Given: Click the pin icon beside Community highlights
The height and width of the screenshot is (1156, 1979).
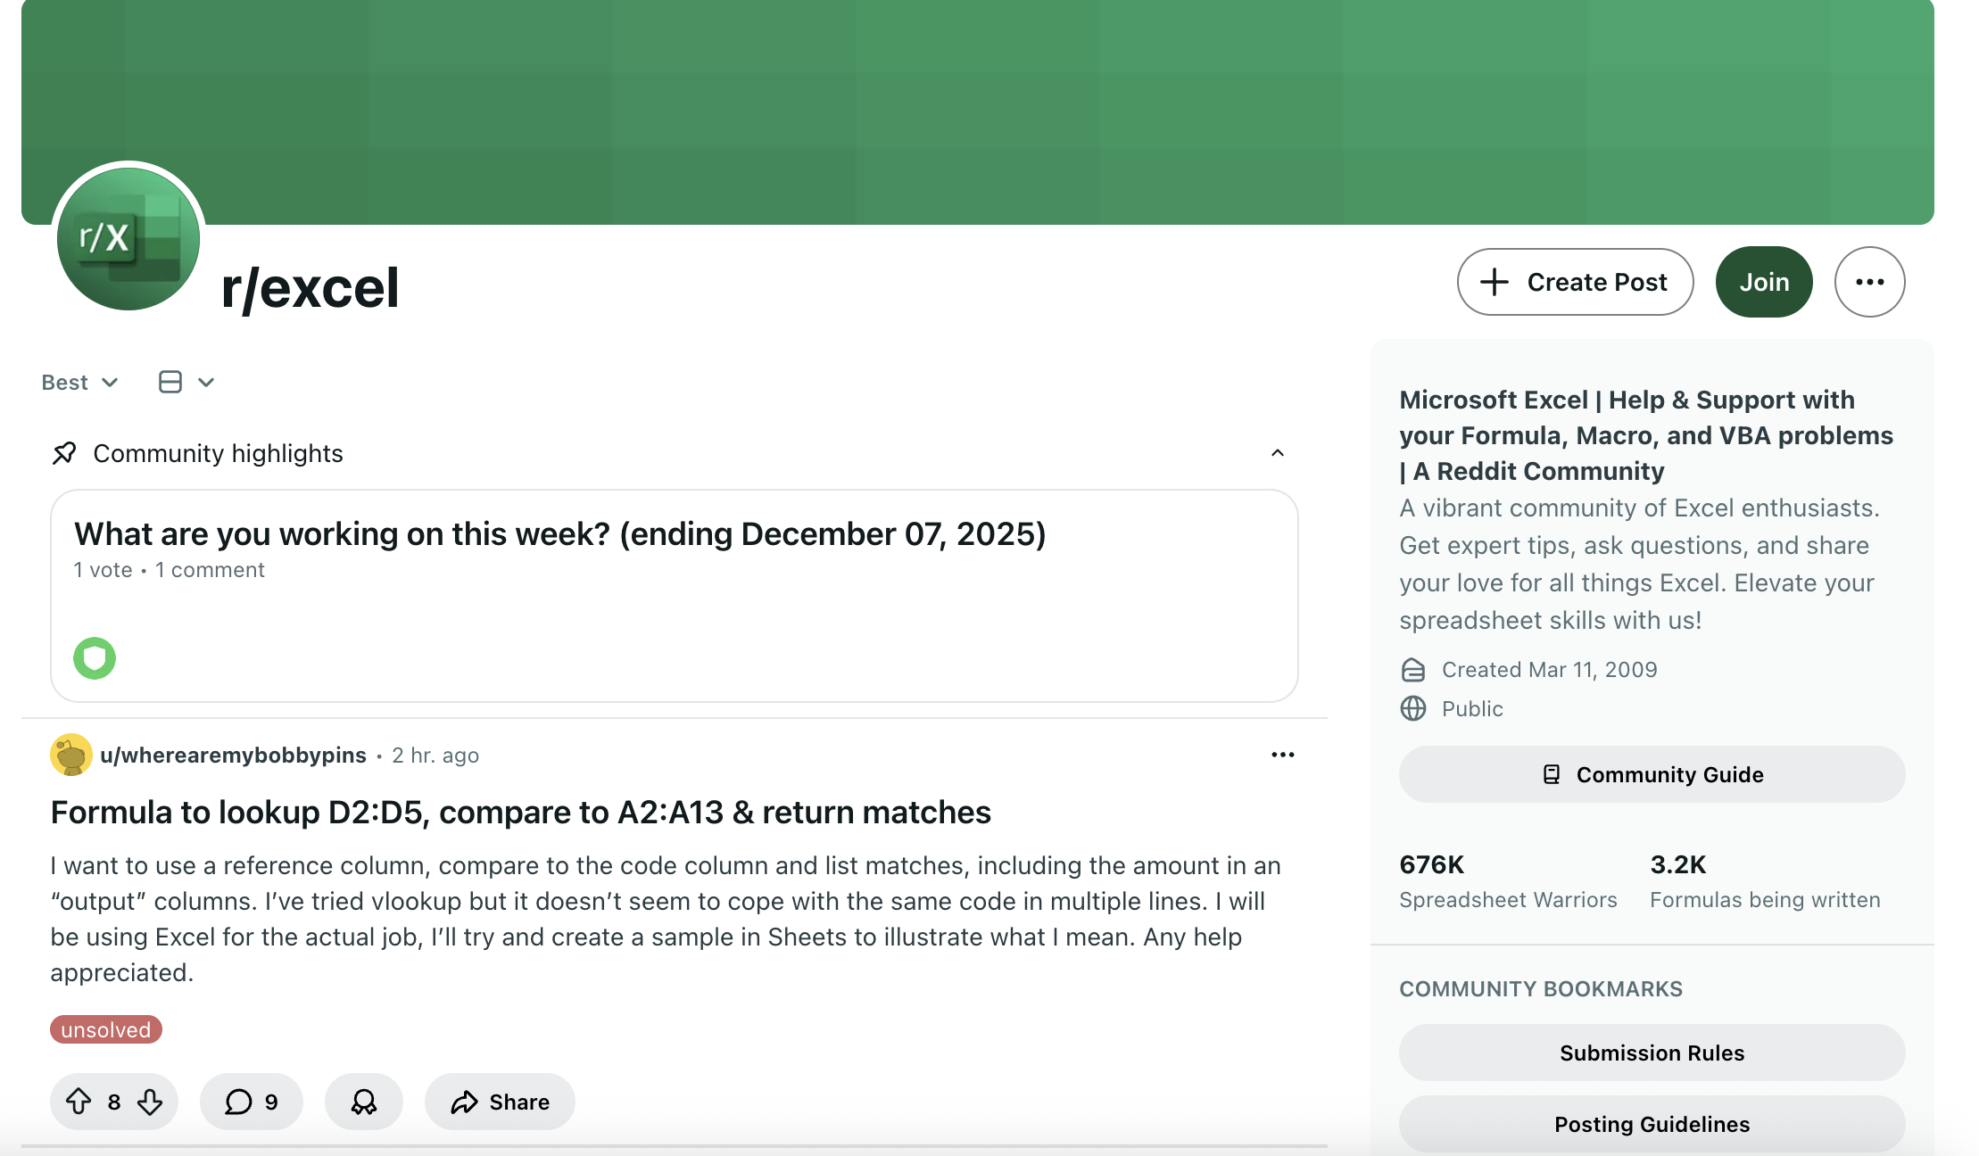Looking at the screenshot, I should [64, 453].
